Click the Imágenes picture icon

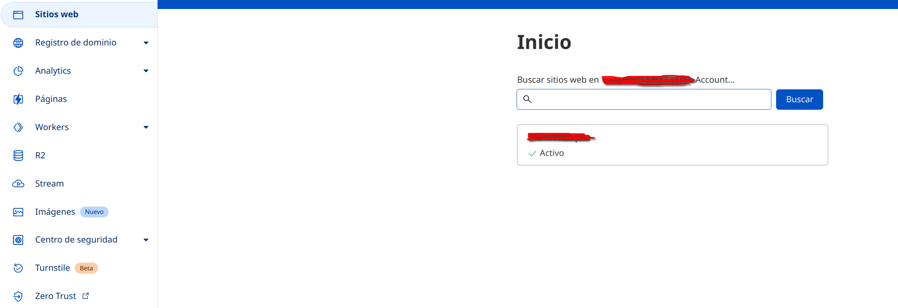18,212
